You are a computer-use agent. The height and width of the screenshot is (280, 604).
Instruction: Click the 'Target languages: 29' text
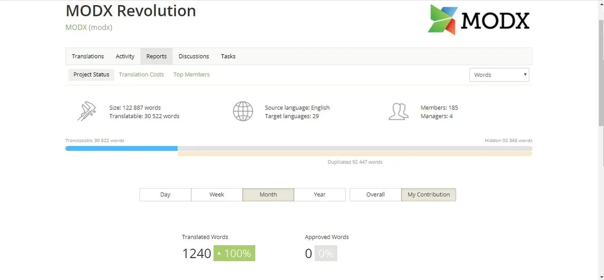(292, 116)
